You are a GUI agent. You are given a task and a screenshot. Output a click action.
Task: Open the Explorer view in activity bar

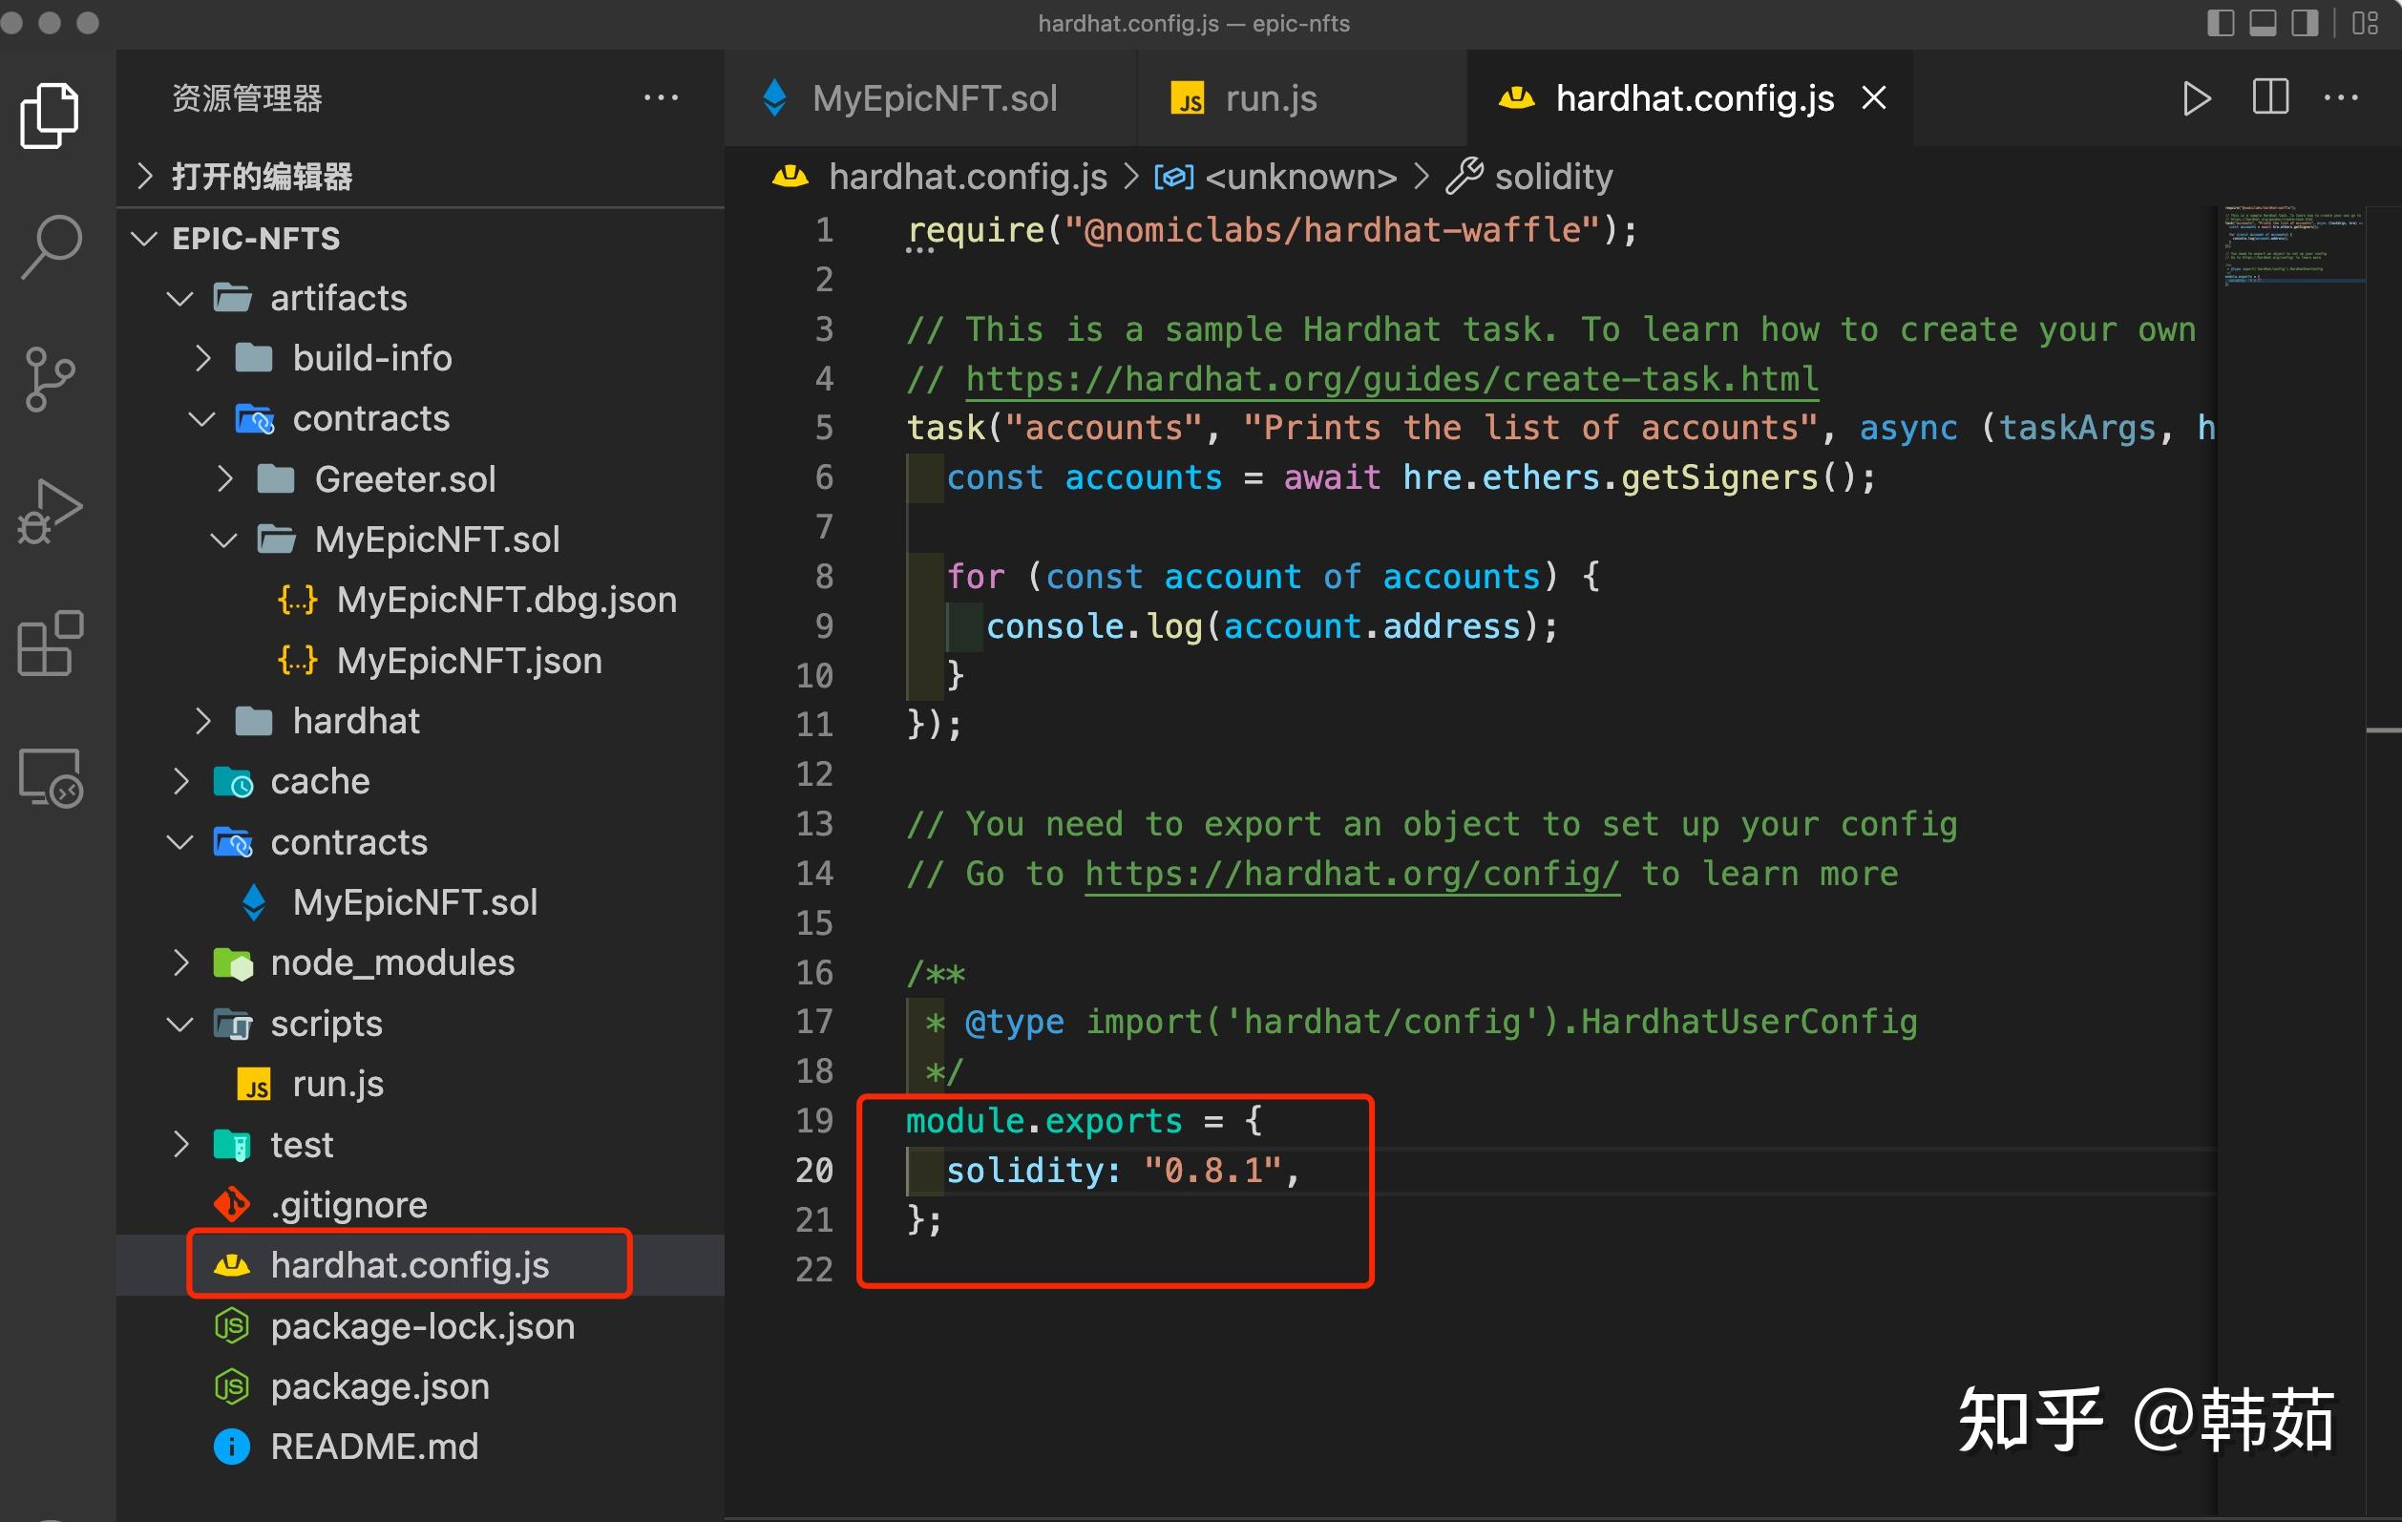tap(49, 116)
